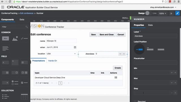
Task: Decrease Atendees value with down arrow
Action: tap(120, 54)
